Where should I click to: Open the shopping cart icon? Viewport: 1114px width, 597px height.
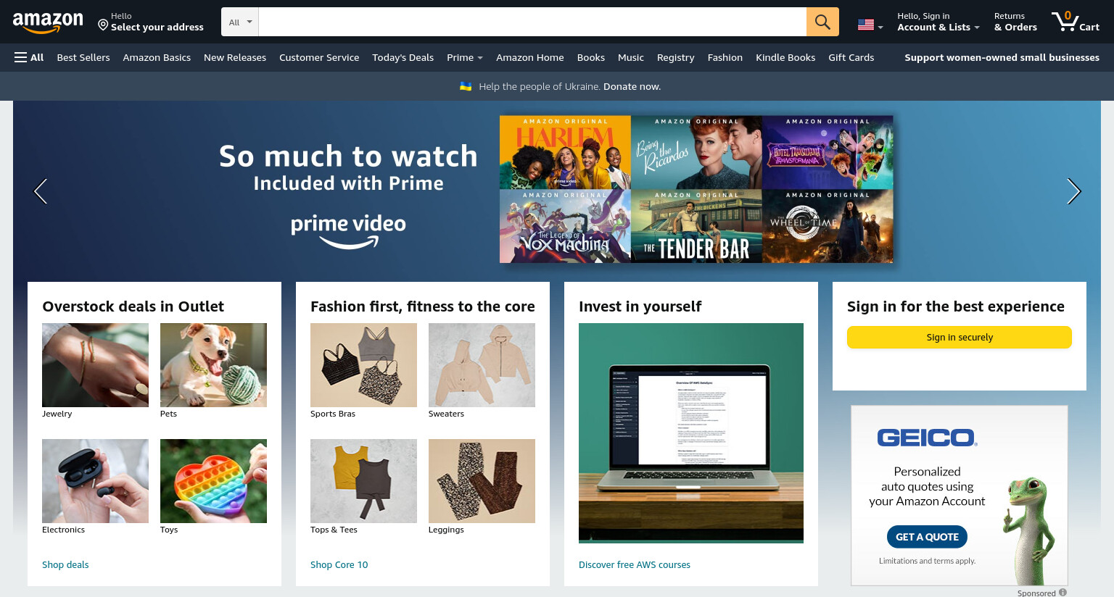1065,21
